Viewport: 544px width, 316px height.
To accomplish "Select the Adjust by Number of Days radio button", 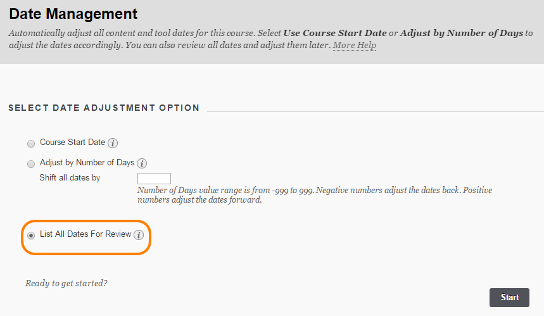I will click(31, 164).
